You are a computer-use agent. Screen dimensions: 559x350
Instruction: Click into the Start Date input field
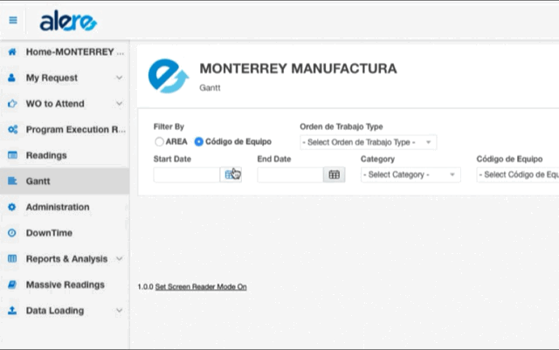(187, 175)
